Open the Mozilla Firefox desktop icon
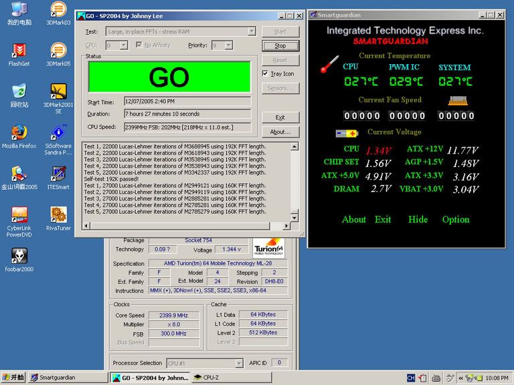This screenshot has width=514, height=385. click(19, 136)
